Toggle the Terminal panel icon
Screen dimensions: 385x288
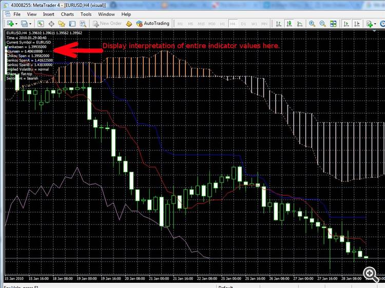[x=72, y=24]
